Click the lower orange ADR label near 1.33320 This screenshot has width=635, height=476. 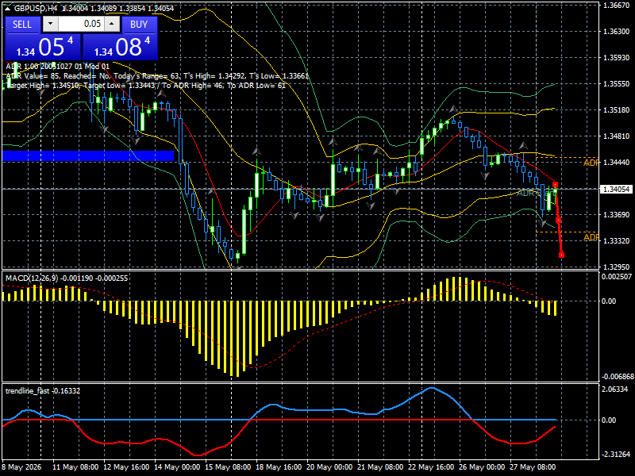coord(591,237)
